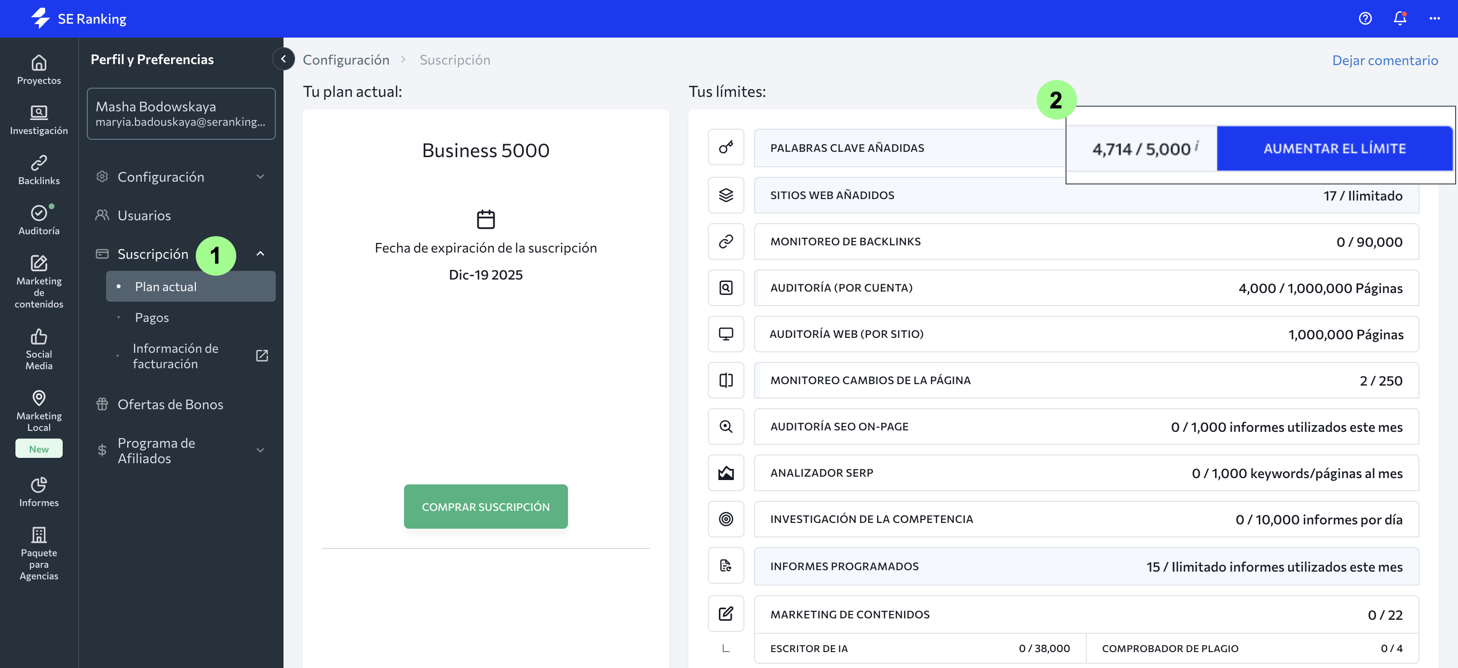Collapse the sidebar panel arrow
This screenshot has height=668, width=1458.
pos(283,59)
